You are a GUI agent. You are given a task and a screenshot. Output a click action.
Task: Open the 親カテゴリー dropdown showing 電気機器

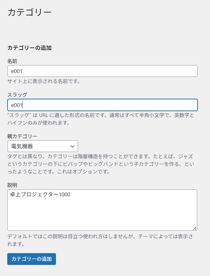[43, 146]
